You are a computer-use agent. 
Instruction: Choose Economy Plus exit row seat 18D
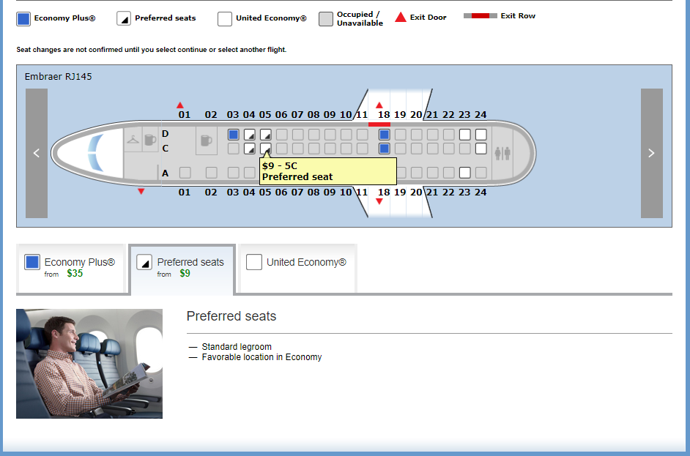point(384,135)
